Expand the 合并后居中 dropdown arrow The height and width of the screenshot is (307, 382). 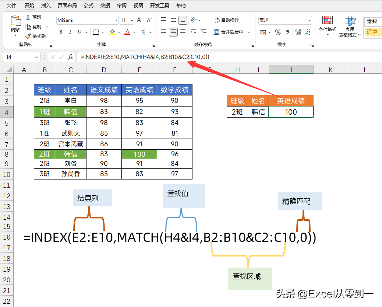(249, 32)
